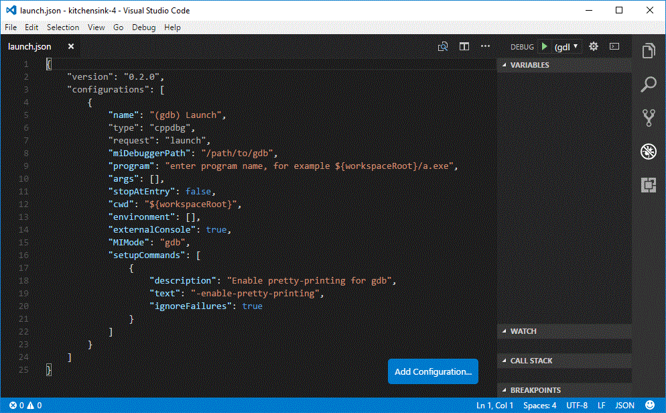Click Ln 1, Col 1 in status bar
The image size is (666, 413).
[495, 406]
